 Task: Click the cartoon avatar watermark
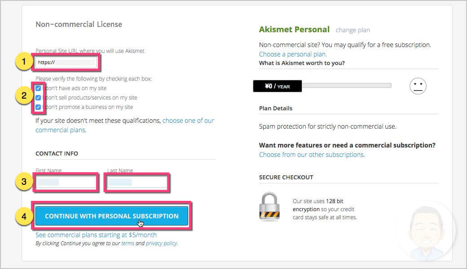coord(427,232)
